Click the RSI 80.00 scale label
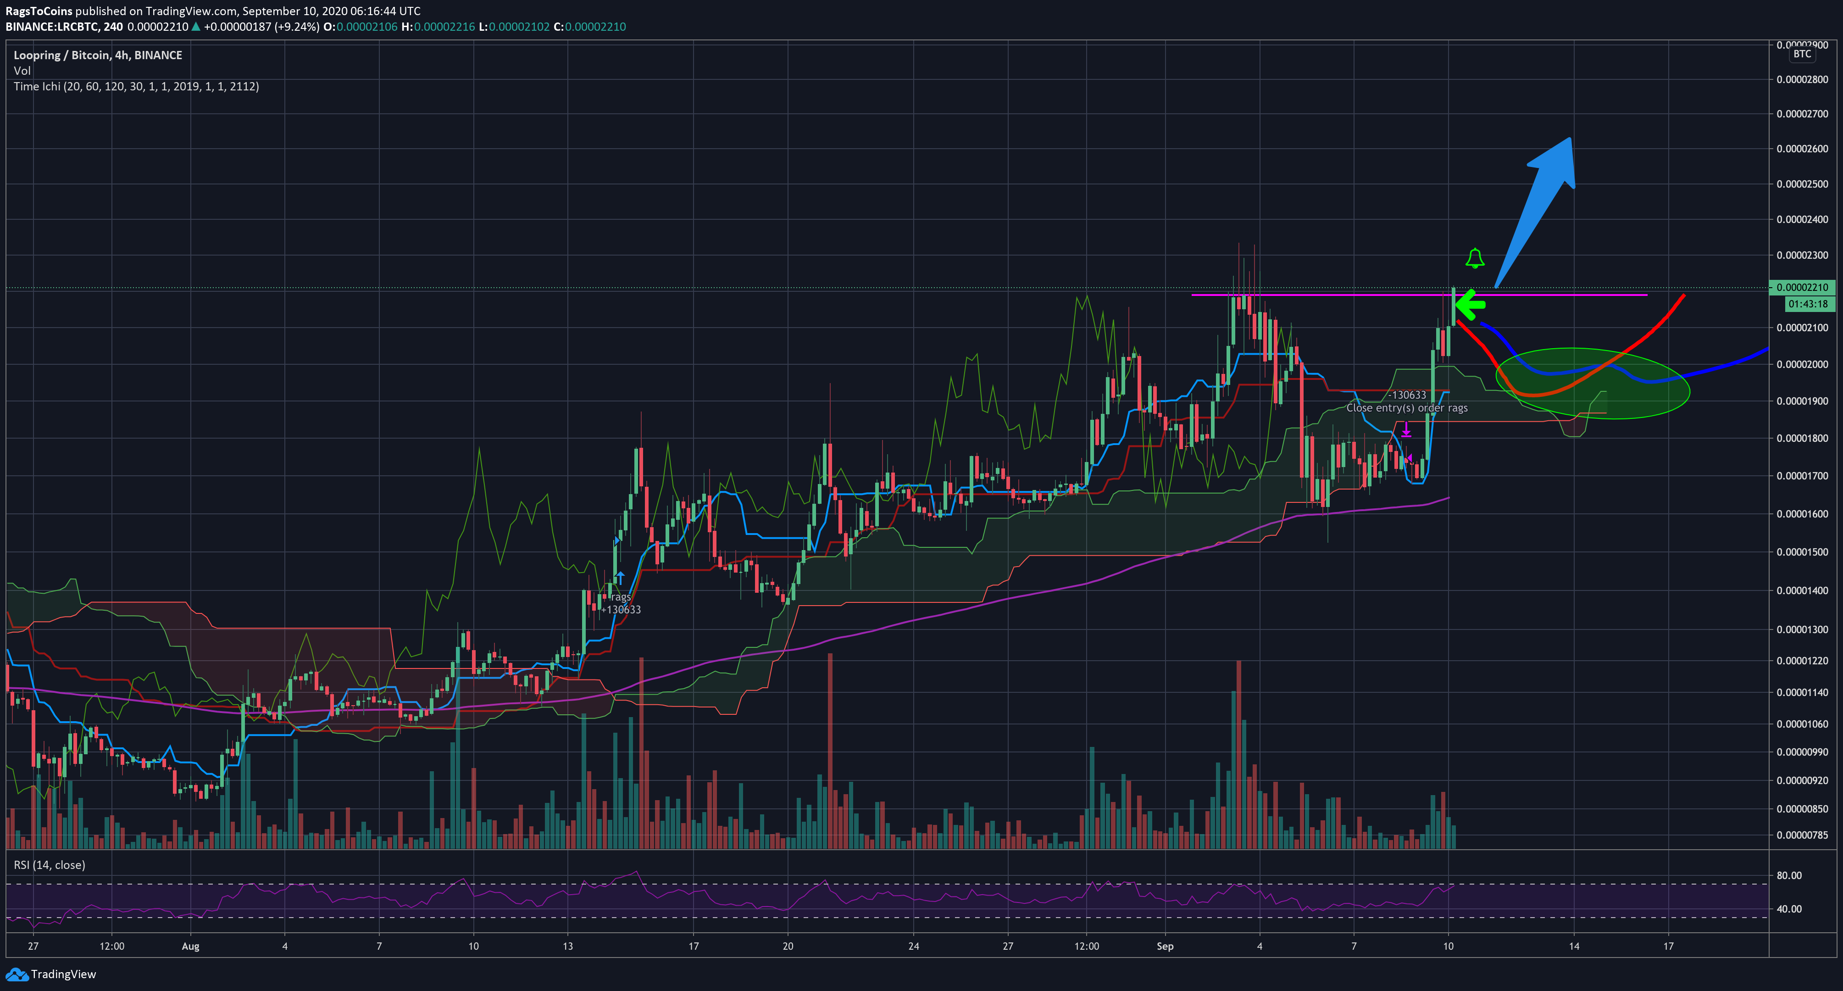Viewport: 1843px width, 991px height. coord(1789,876)
